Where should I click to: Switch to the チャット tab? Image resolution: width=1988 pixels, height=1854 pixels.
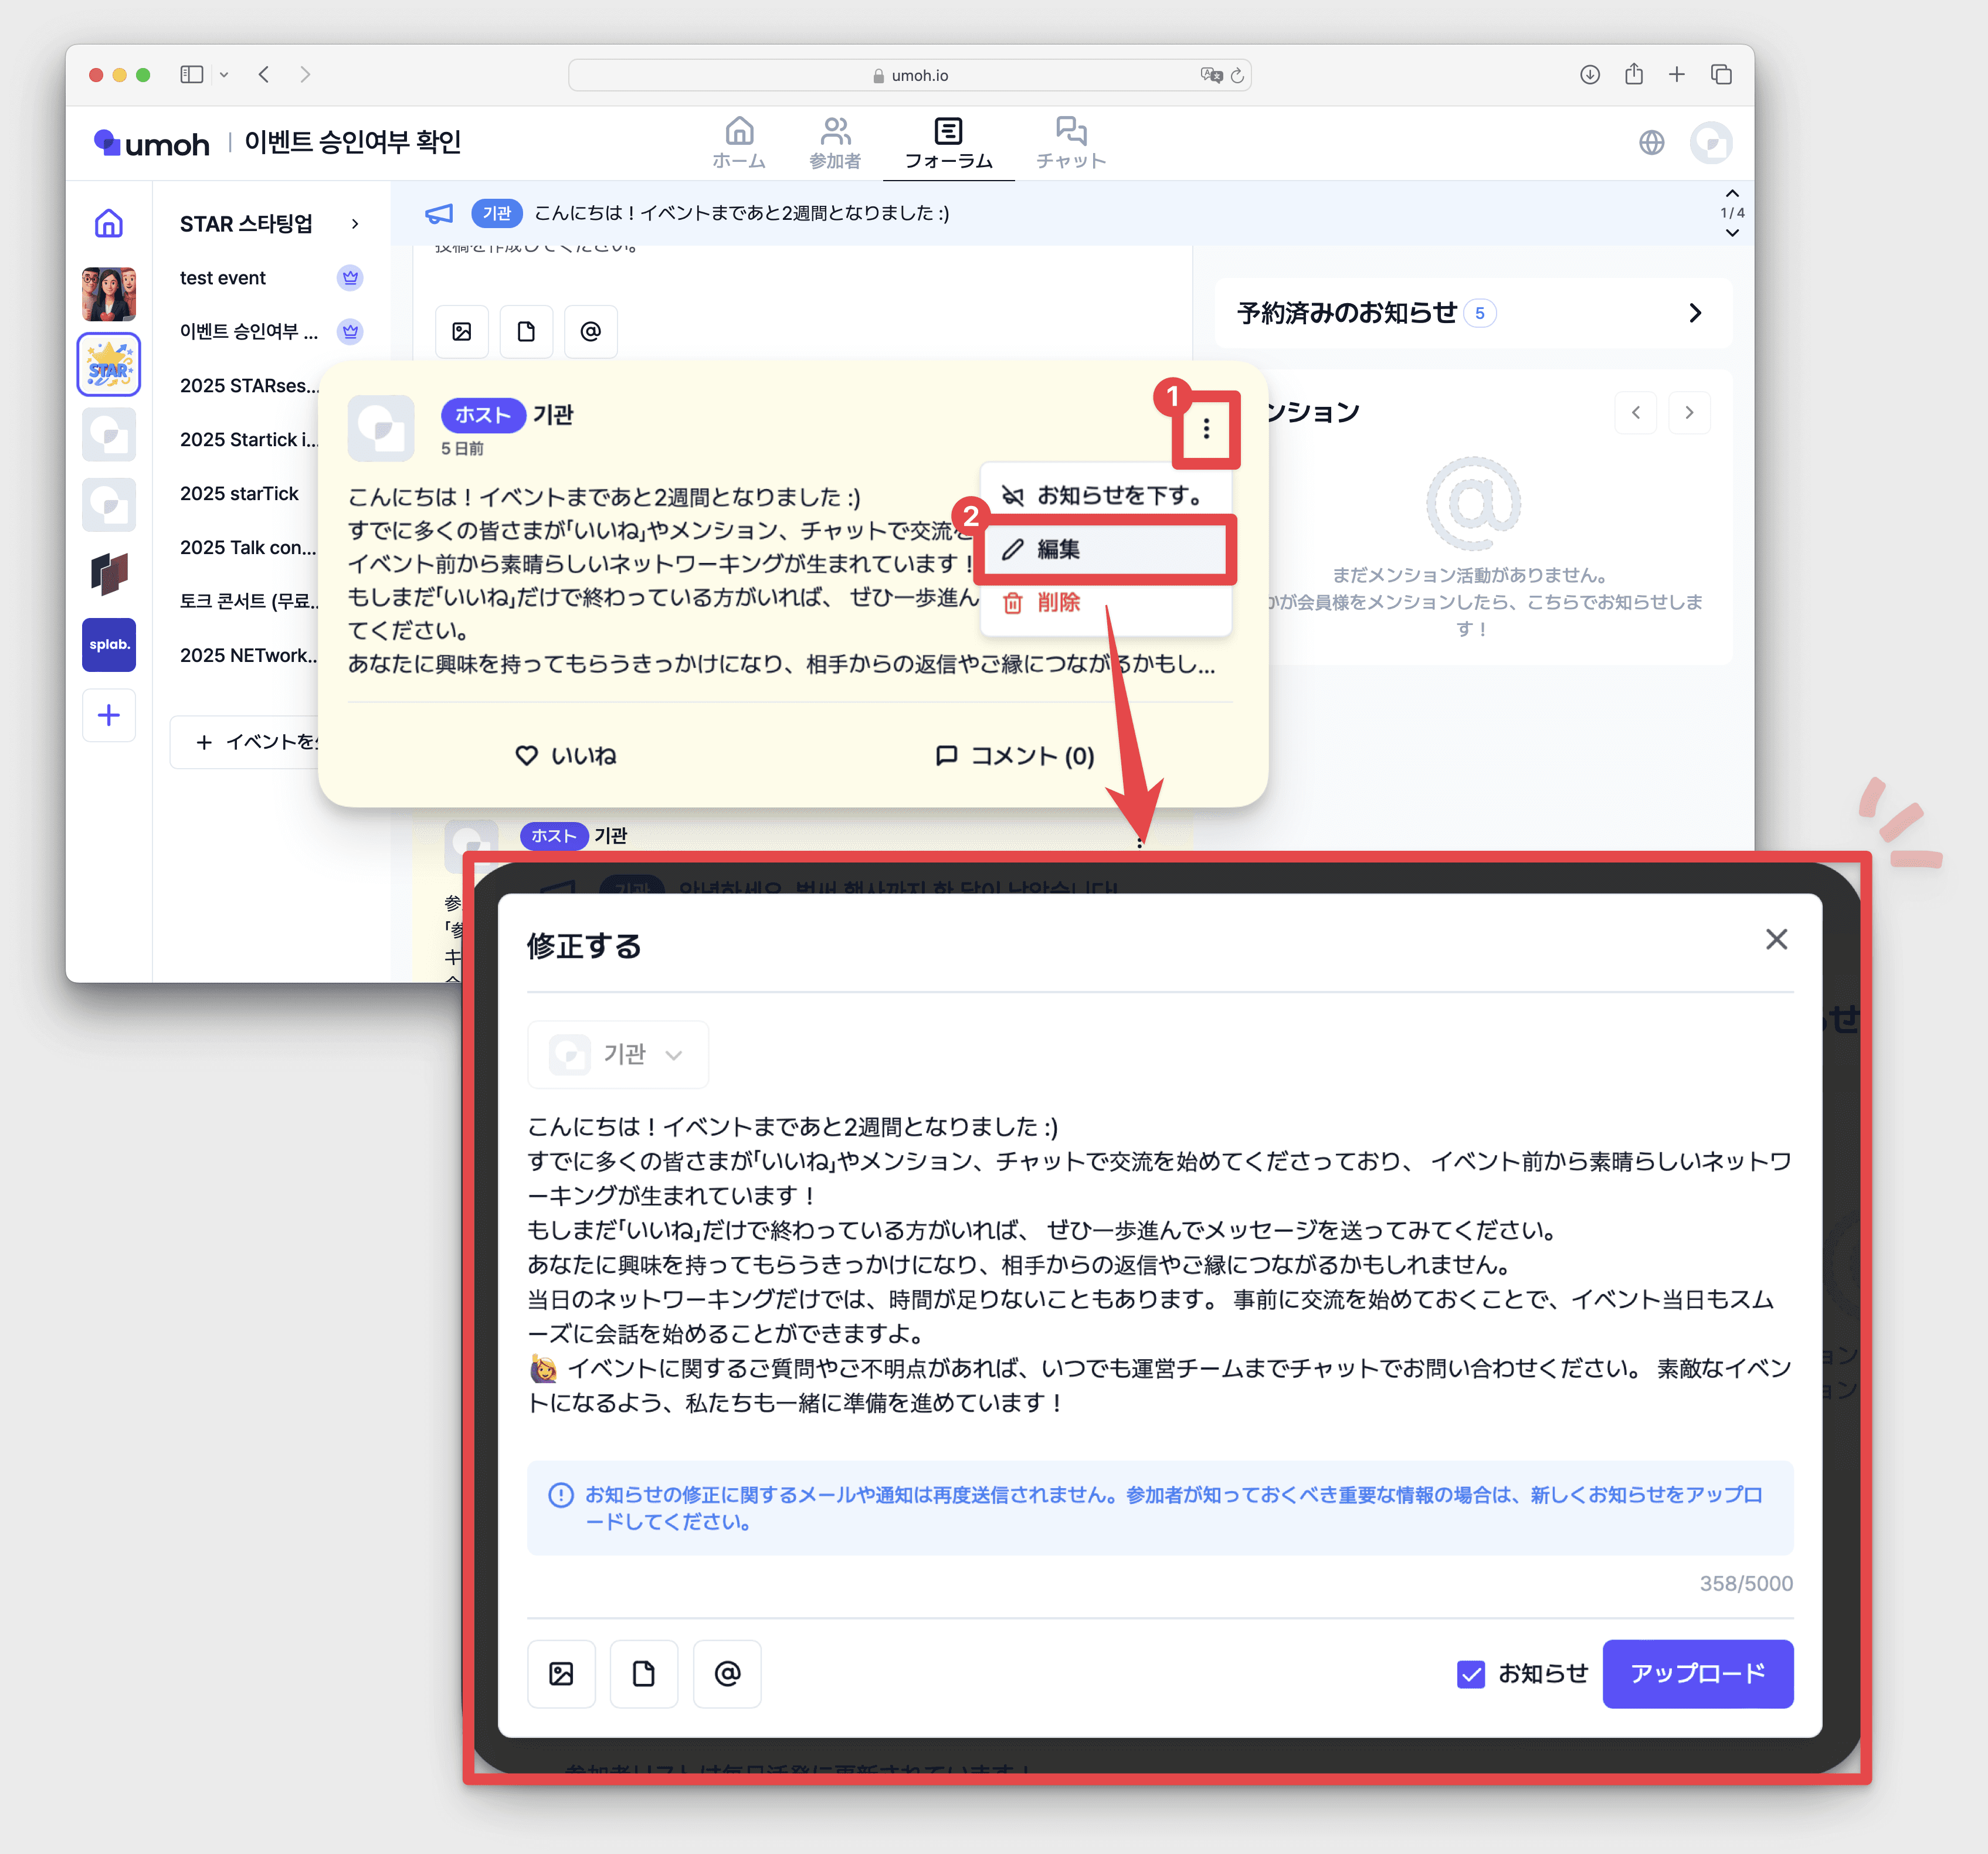[1070, 142]
